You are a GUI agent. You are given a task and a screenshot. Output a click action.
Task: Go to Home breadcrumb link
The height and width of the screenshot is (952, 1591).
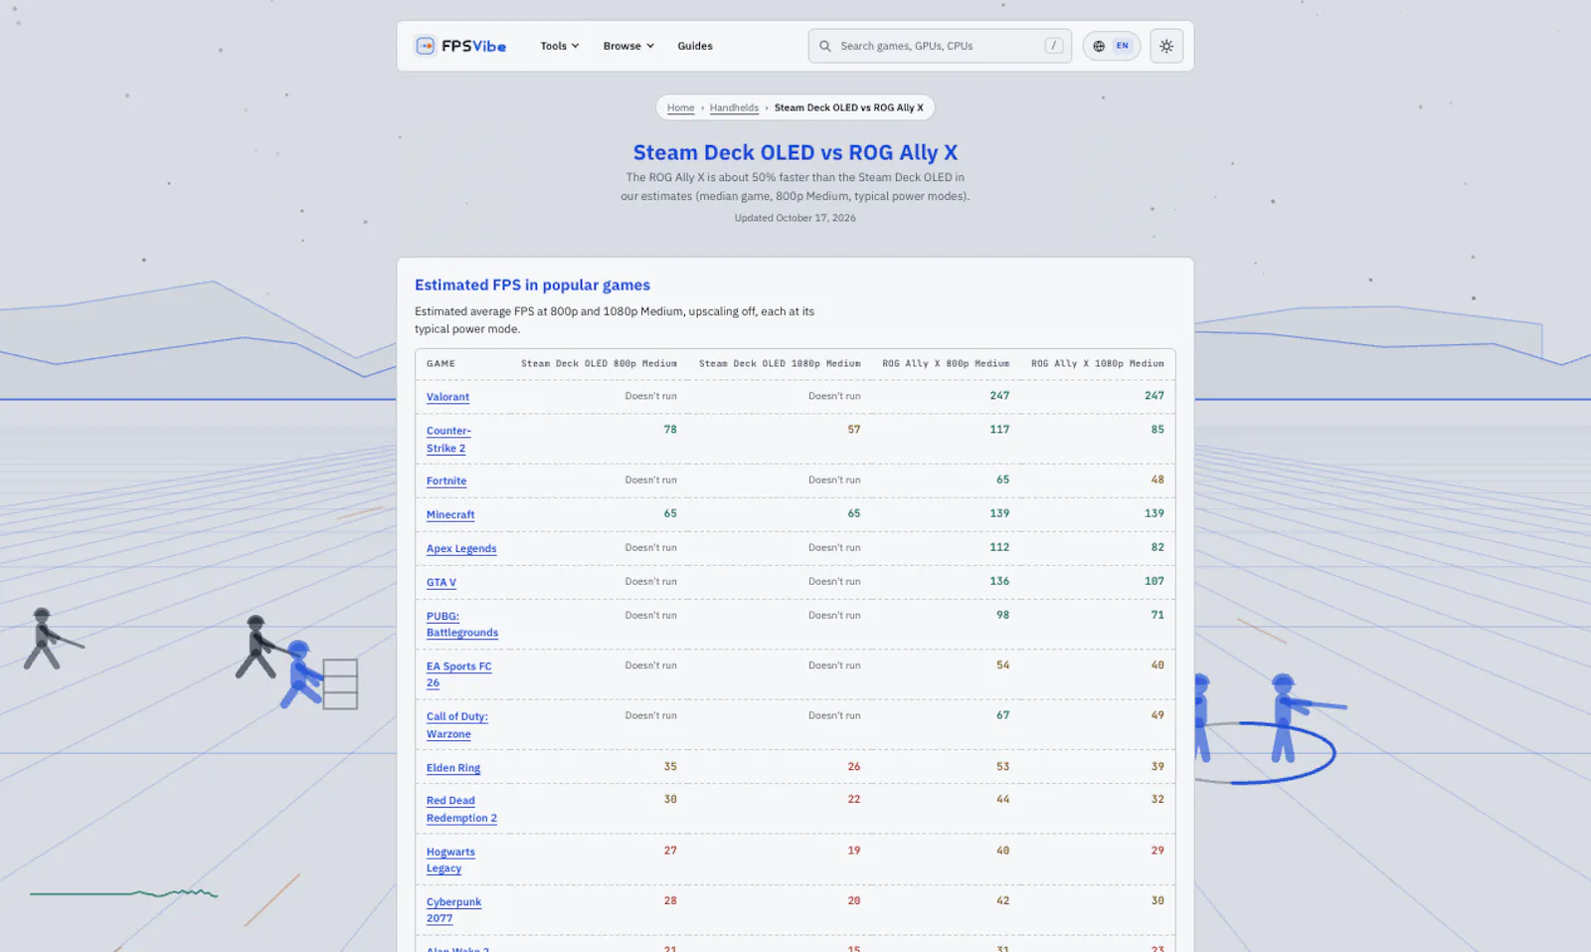[x=680, y=107]
